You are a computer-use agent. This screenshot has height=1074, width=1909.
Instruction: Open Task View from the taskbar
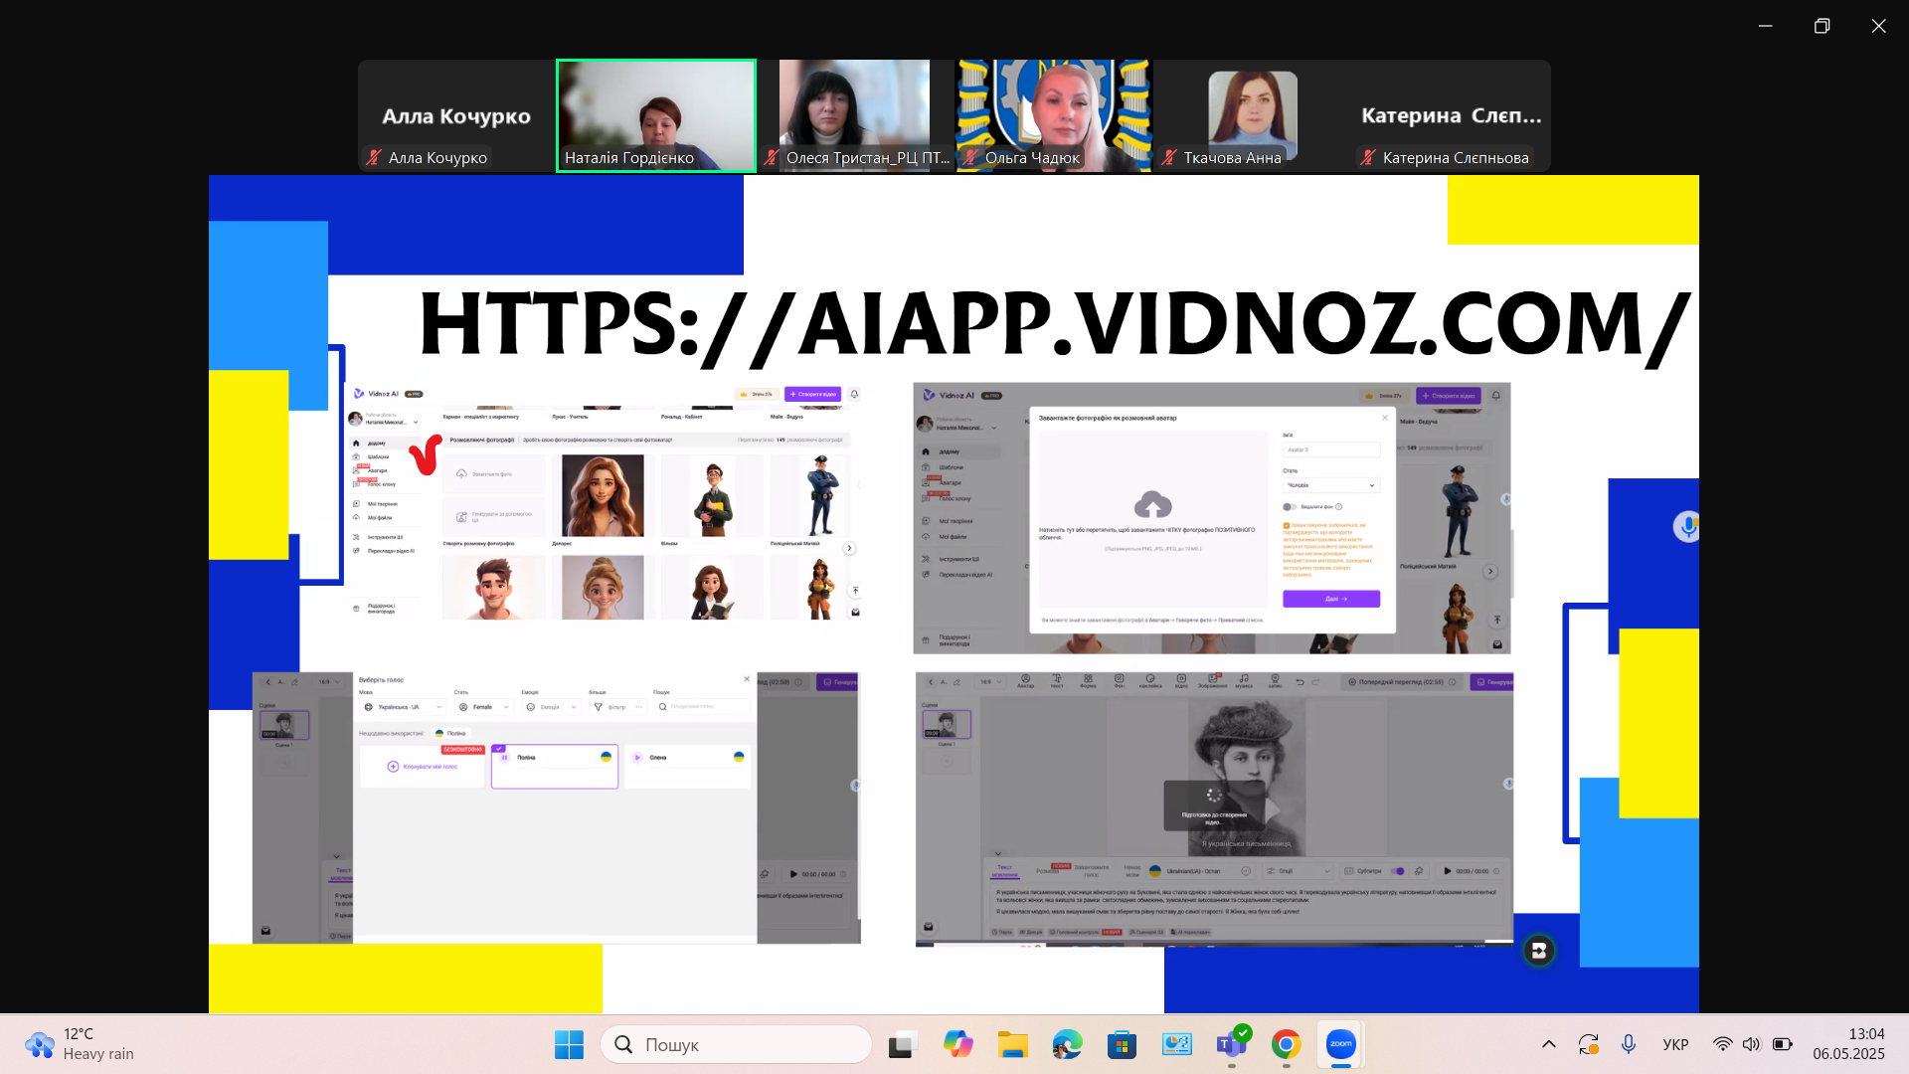click(901, 1044)
